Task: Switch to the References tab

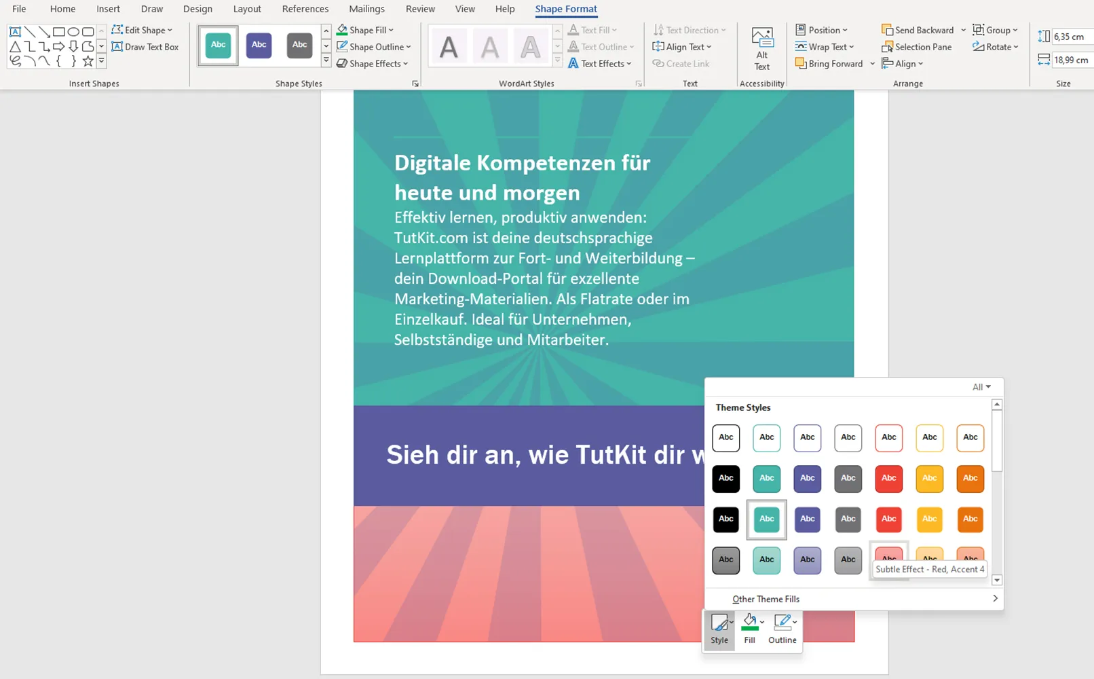Action: (305, 9)
